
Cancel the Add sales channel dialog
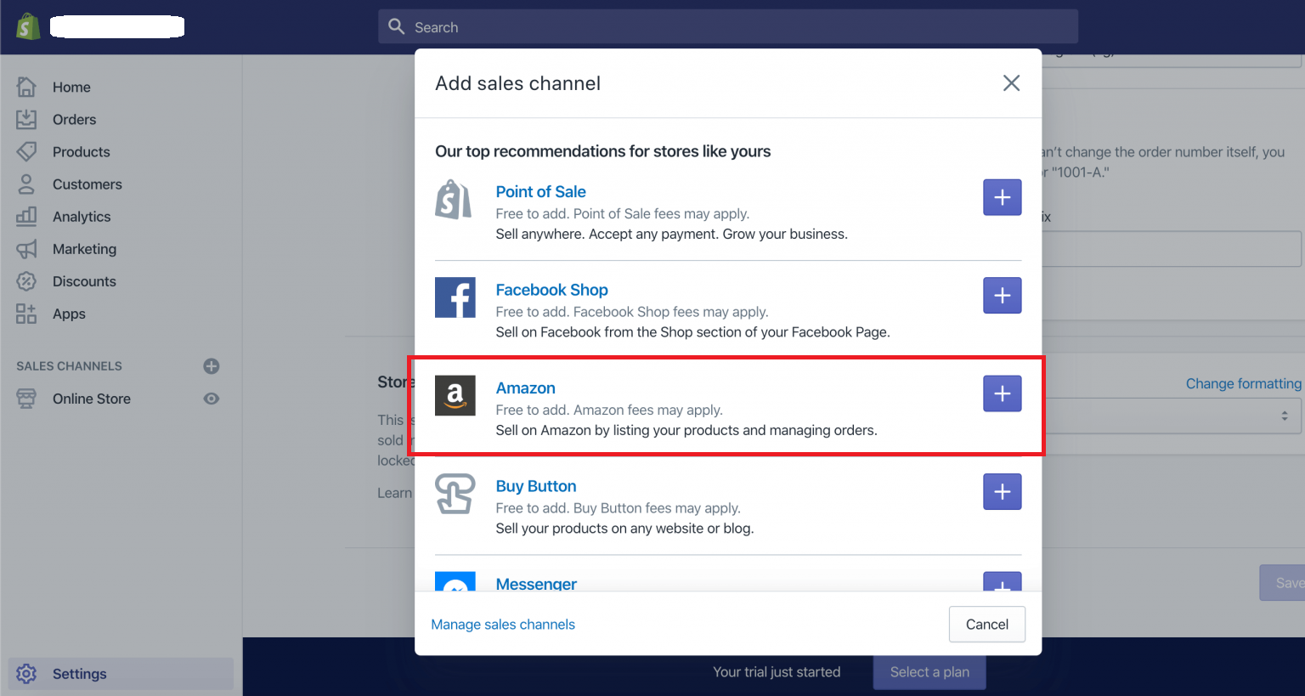[987, 625]
